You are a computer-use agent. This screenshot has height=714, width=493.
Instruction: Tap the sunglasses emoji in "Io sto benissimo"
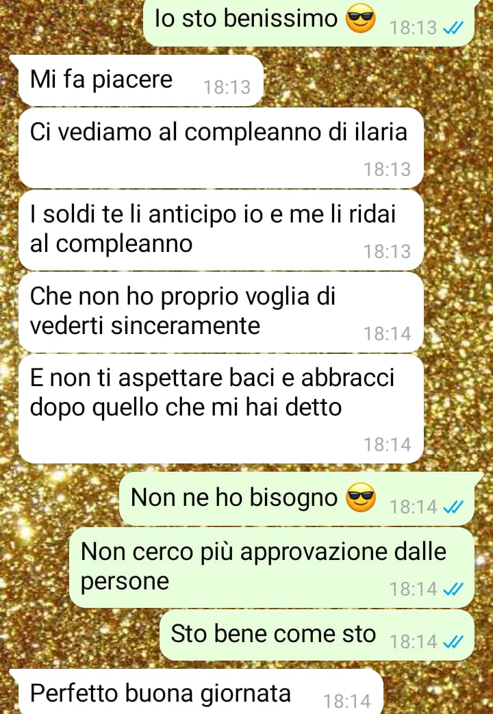point(360,19)
